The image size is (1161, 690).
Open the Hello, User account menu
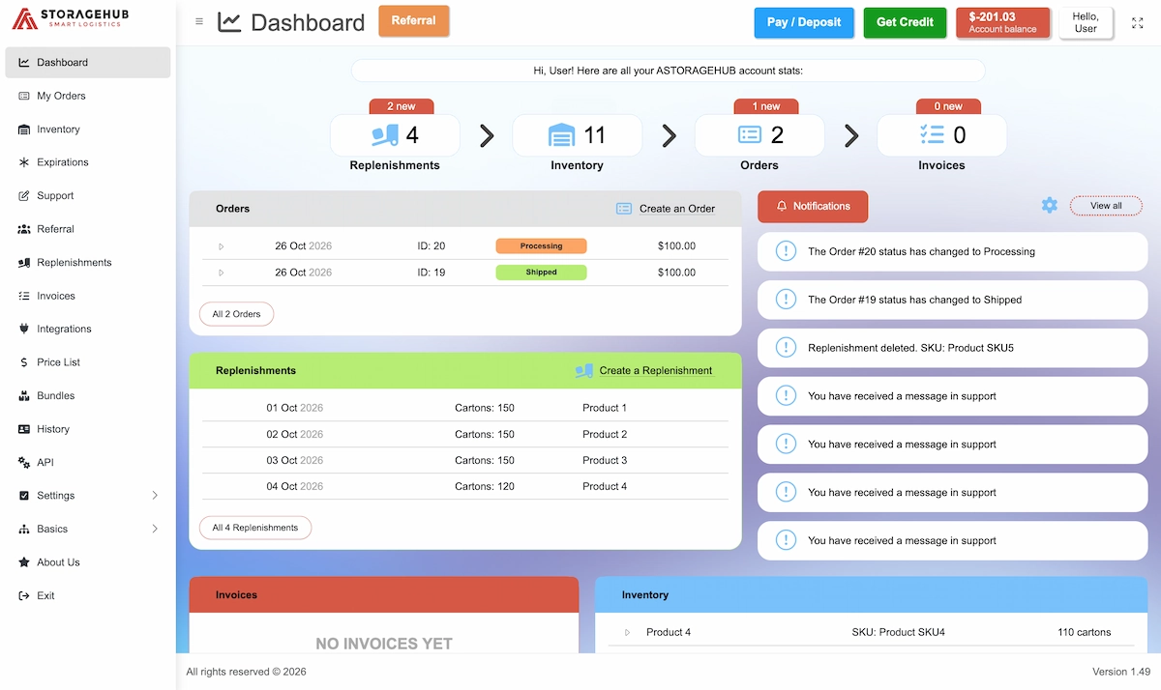pos(1086,22)
